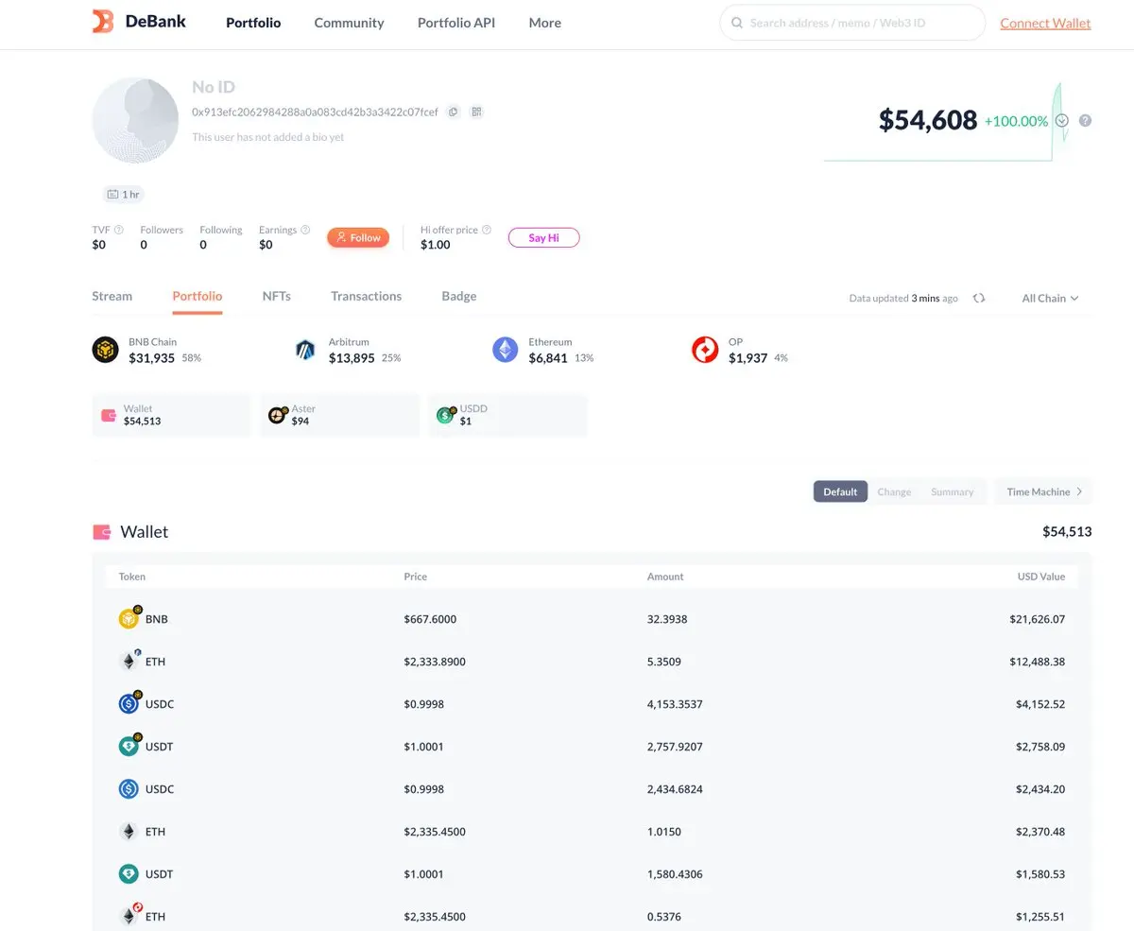Image resolution: width=1134 pixels, height=931 pixels.
Task: Click the ETH token icon at $12,488.38
Action: tap(129, 661)
